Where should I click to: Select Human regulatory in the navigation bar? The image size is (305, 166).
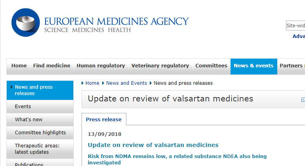(x=101, y=66)
